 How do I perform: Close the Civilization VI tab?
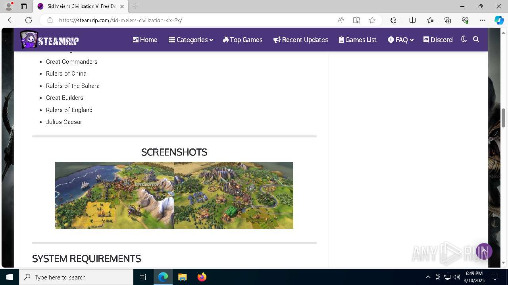pyautogui.click(x=122, y=6)
